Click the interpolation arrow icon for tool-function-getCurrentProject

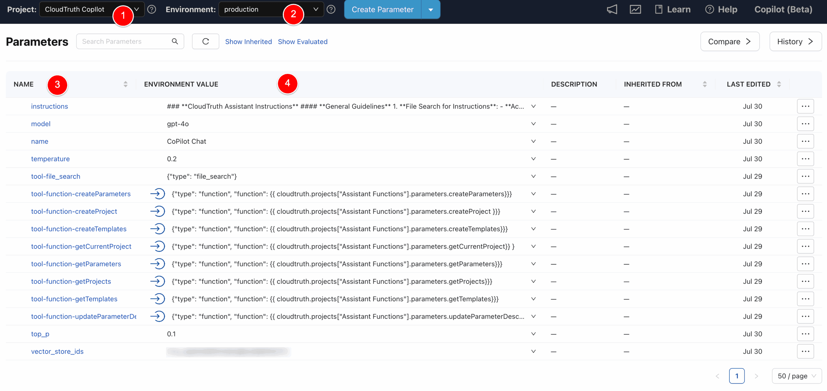click(158, 246)
